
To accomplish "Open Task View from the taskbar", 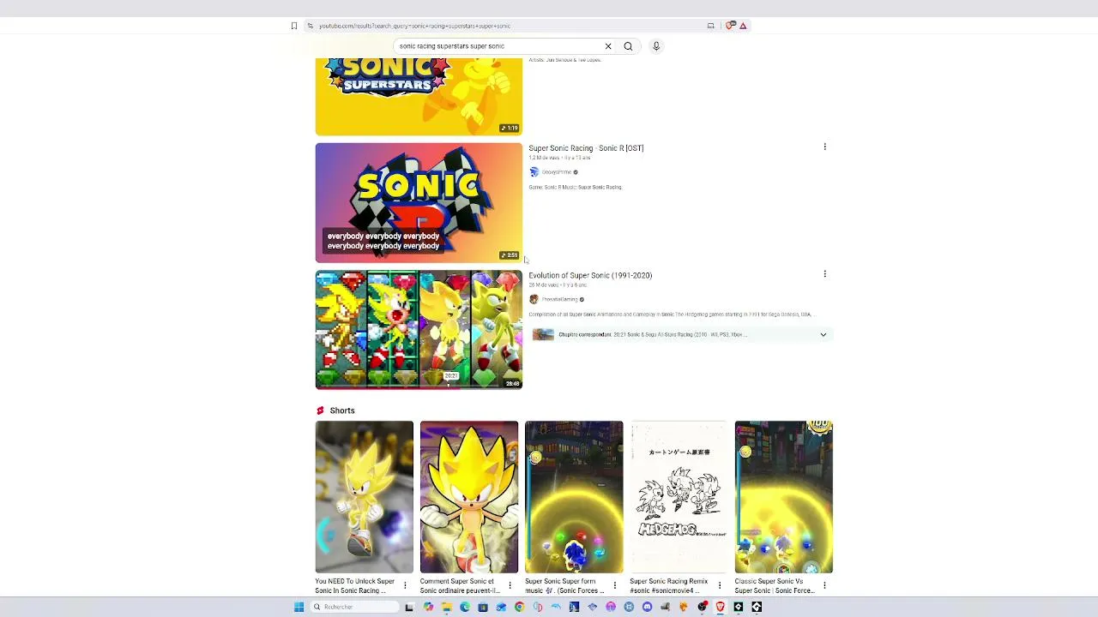I will pyautogui.click(x=409, y=607).
